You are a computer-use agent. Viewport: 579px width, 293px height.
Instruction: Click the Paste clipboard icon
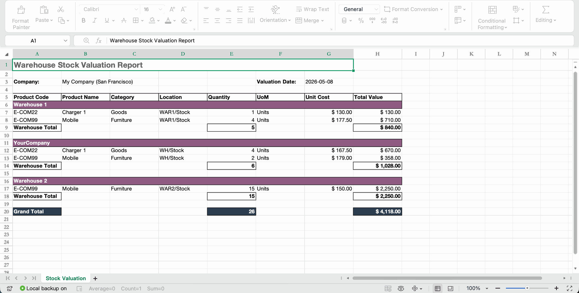click(x=44, y=10)
